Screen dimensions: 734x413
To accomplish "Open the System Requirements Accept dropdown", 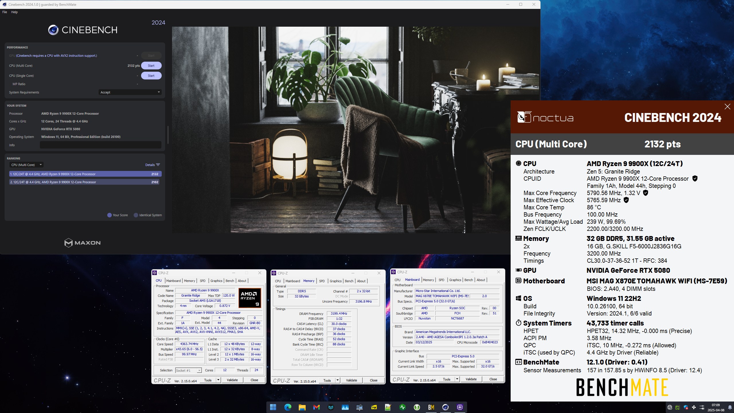I will [130, 92].
